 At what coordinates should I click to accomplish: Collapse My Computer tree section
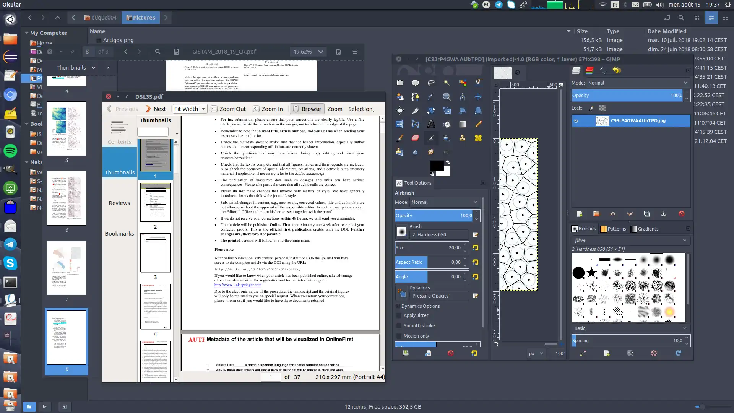coord(26,33)
